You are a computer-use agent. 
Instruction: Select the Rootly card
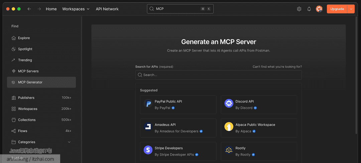point(259,151)
